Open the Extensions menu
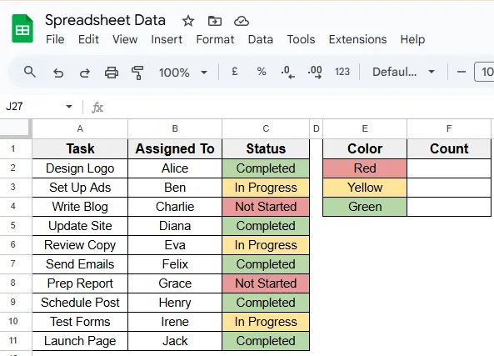 [x=357, y=39]
